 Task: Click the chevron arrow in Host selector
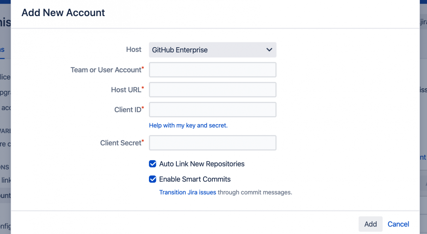269,50
